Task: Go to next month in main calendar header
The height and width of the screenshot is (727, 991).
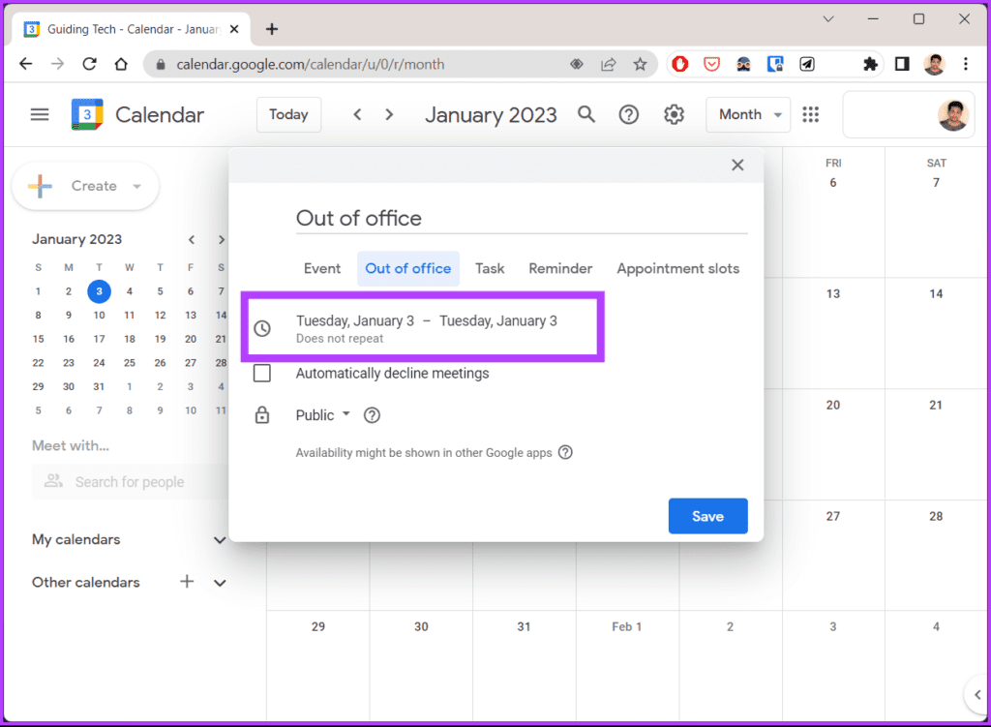Action: tap(389, 114)
